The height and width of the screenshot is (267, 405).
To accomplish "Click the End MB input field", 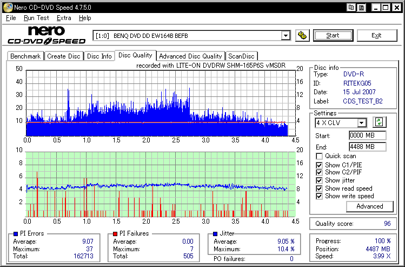I will coord(367,147).
